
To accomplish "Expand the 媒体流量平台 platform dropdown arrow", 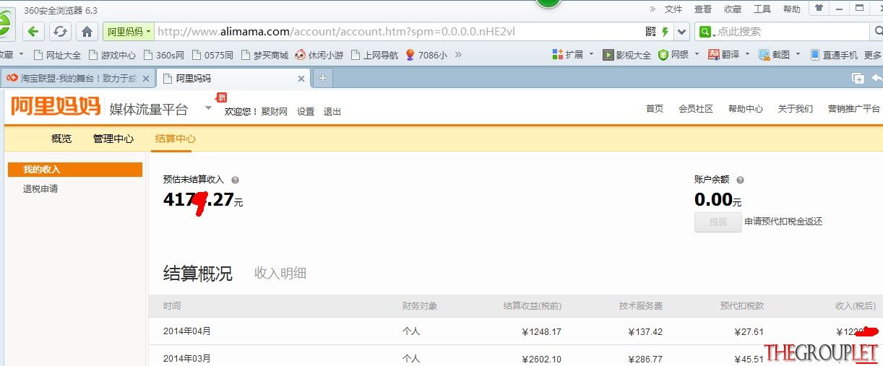I will 208,108.
